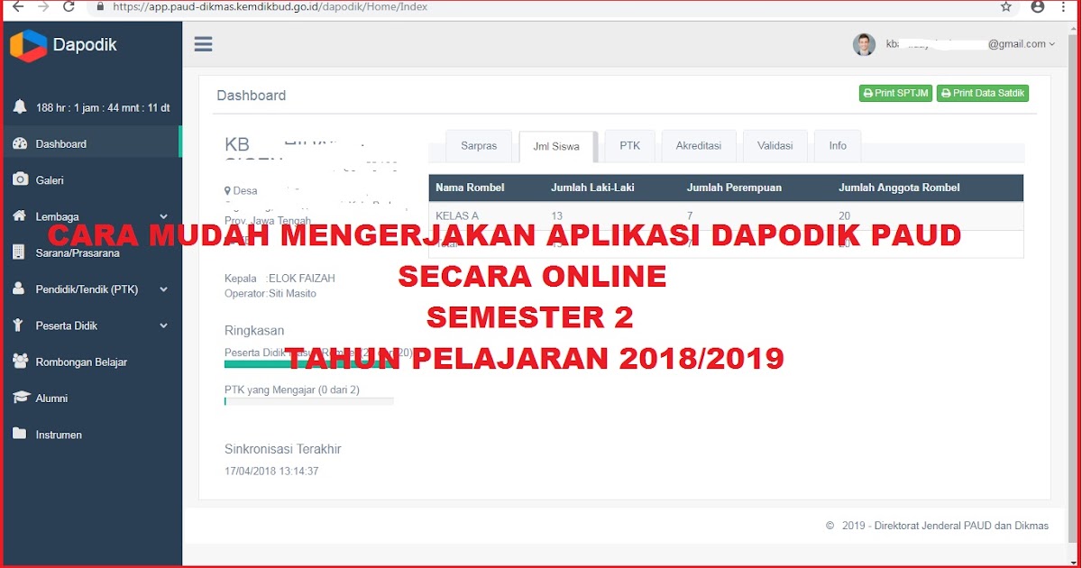
Task: Open browser profile icon
Action: click(1038, 6)
